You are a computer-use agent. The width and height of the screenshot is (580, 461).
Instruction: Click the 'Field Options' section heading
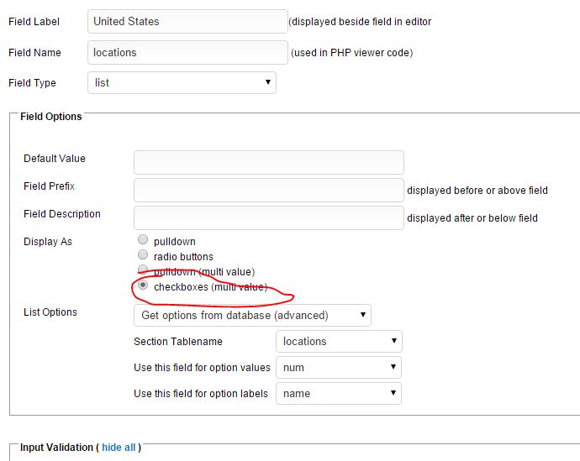(51, 117)
